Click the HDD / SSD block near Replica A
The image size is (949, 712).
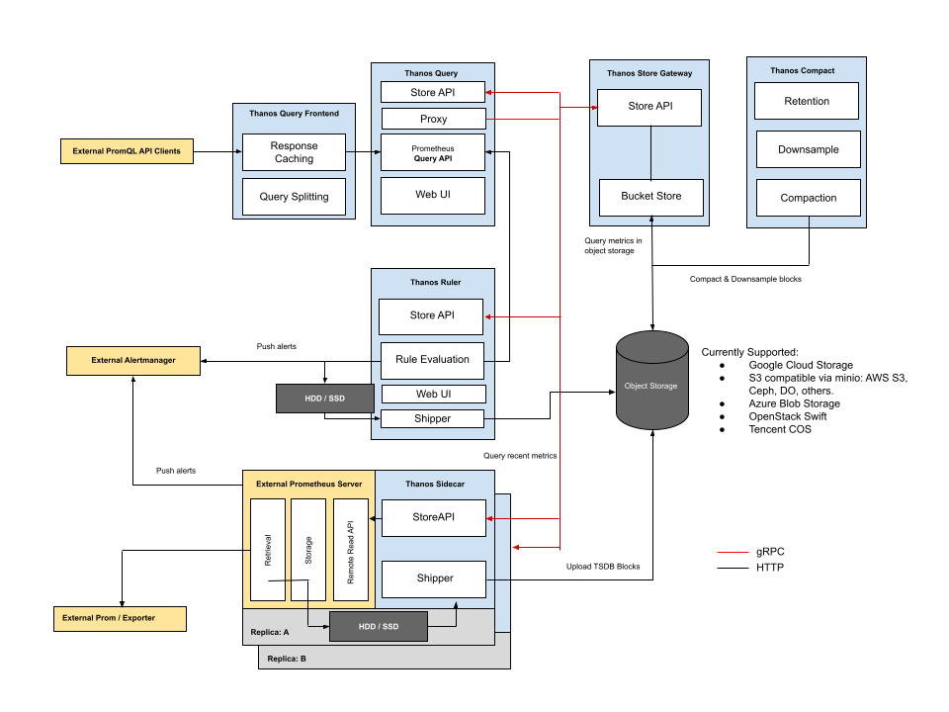(x=378, y=626)
